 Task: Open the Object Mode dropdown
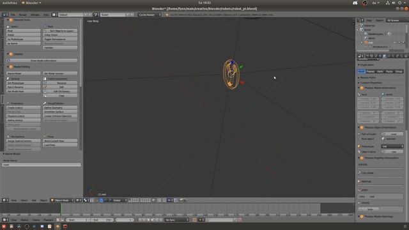pos(62,200)
